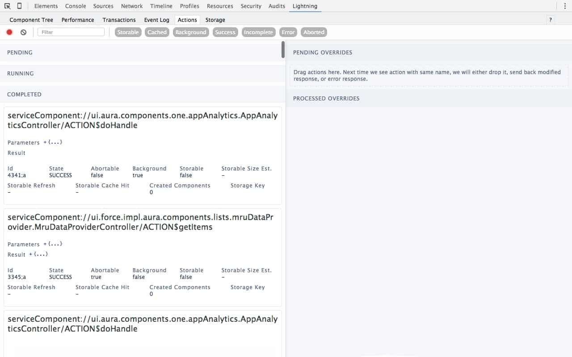Expand Result of the getItems action

click(x=38, y=254)
